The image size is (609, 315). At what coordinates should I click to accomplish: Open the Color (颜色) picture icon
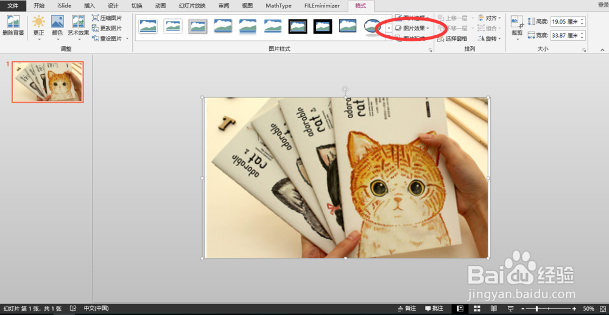coord(57,23)
